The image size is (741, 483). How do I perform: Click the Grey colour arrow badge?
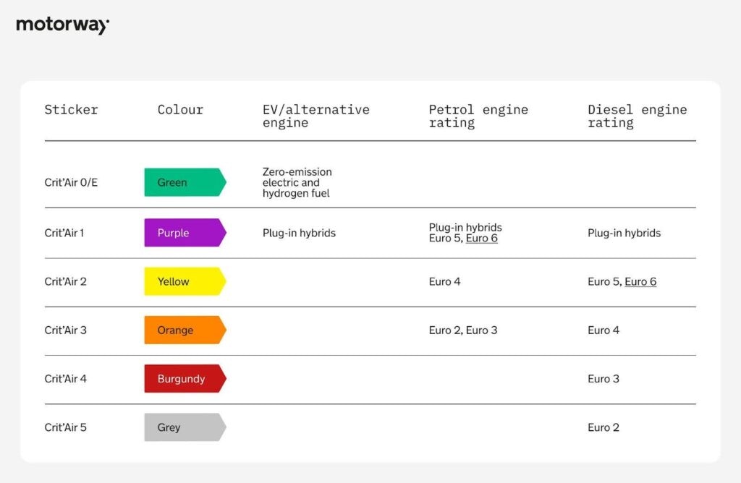pyautogui.click(x=185, y=427)
